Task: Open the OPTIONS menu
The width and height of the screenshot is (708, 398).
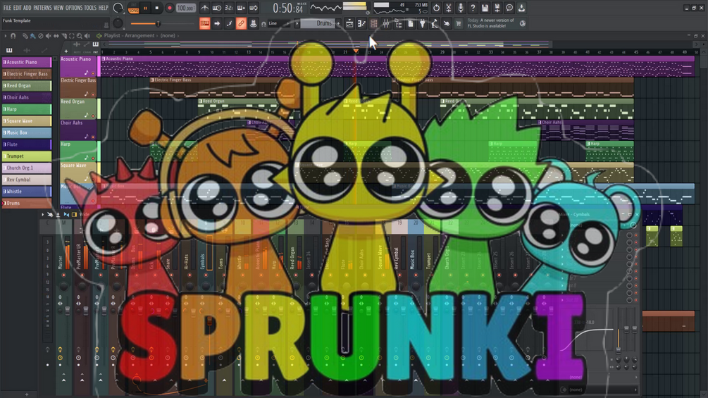Action: pyautogui.click(x=74, y=8)
